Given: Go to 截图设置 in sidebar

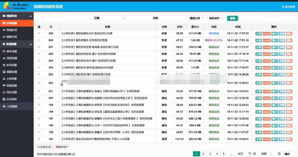Looking at the screenshot, I should click(x=12, y=72).
